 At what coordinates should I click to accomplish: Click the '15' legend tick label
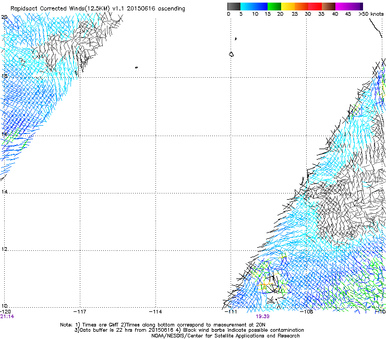pyautogui.click(x=268, y=14)
